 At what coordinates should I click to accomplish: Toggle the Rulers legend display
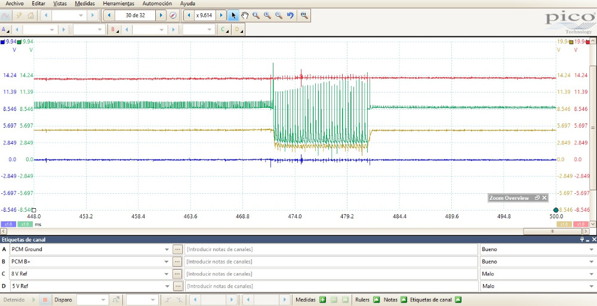(x=376, y=299)
